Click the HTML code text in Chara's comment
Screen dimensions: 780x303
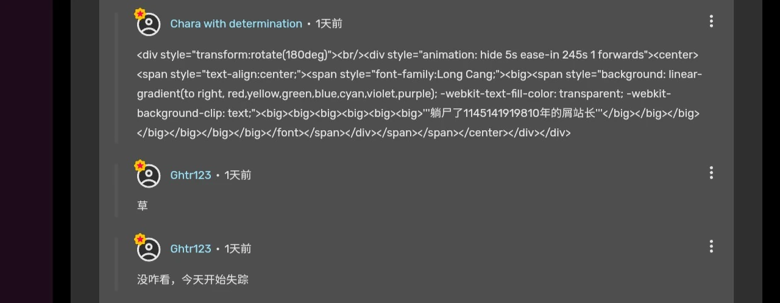click(417, 94)
